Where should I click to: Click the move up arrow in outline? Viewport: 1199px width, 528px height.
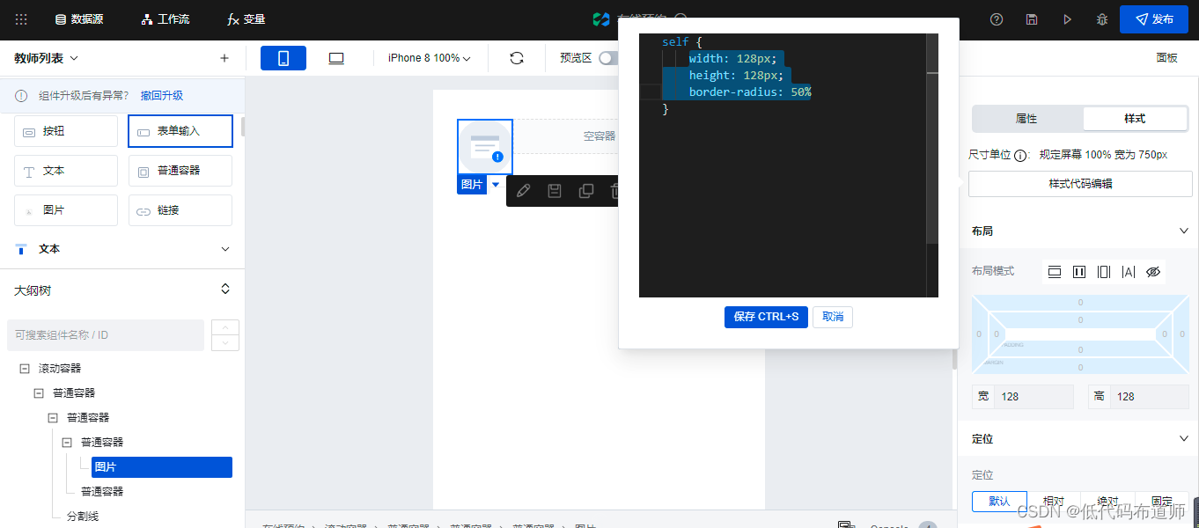pyautogui.click(x=225, y=327)
